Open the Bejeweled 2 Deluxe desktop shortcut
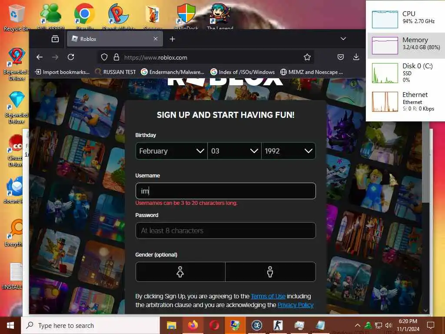Screen dimensions: 445x334 tap(17, 64)
